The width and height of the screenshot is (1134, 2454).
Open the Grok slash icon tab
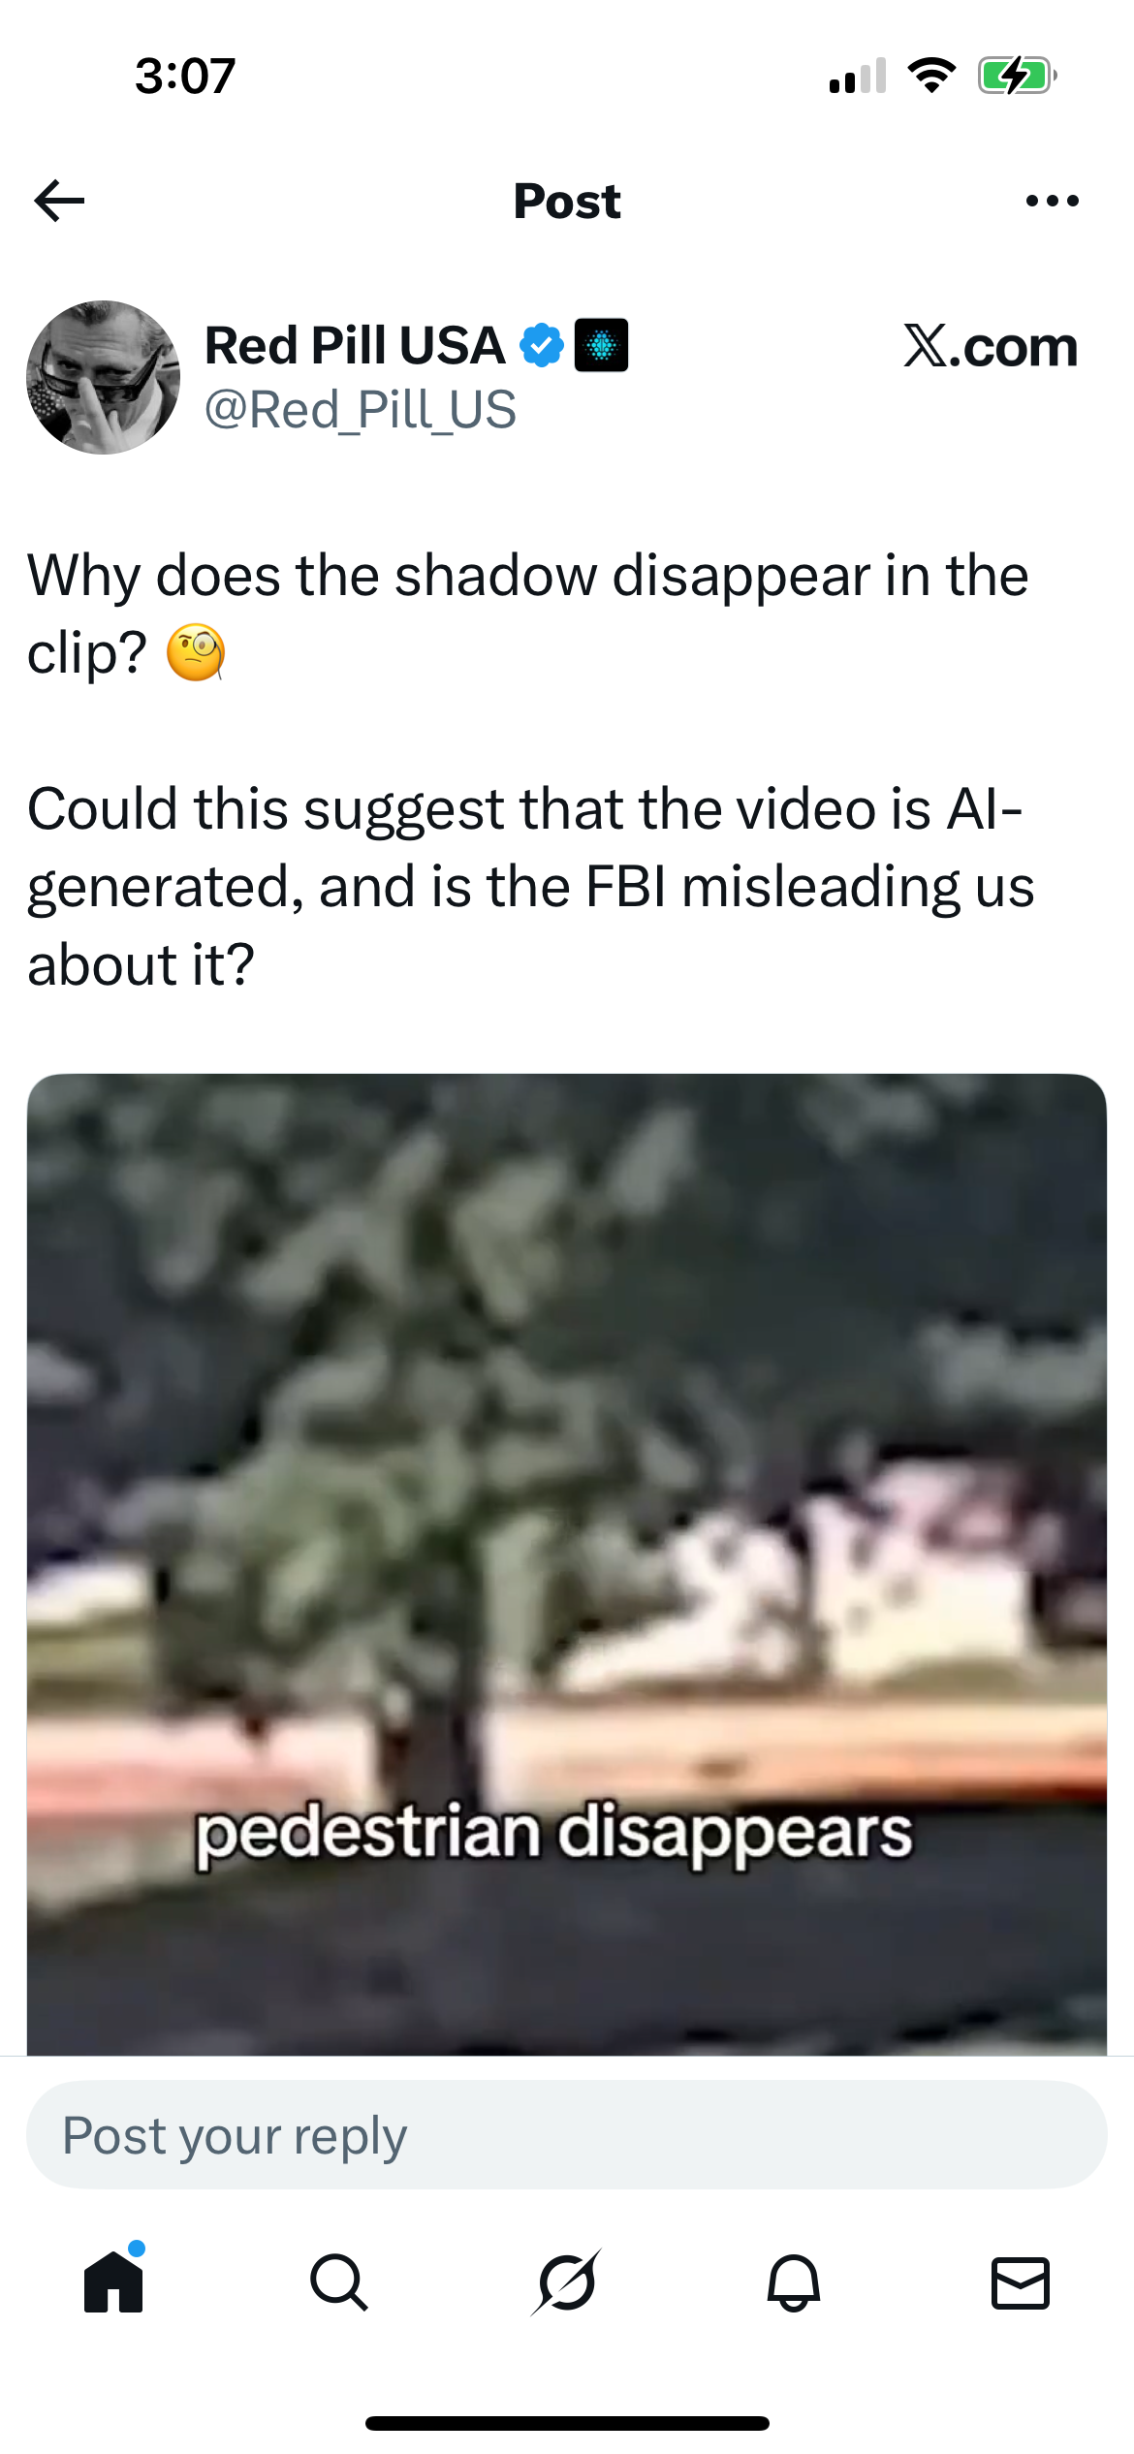tap(567, 2281)
